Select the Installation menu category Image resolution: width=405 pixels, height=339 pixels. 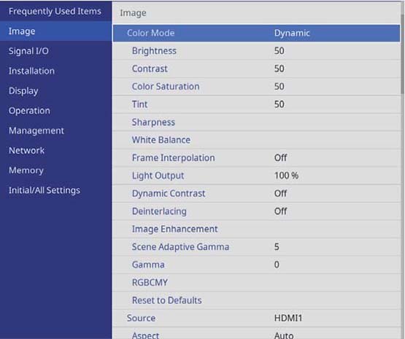[x=31, y=71]
